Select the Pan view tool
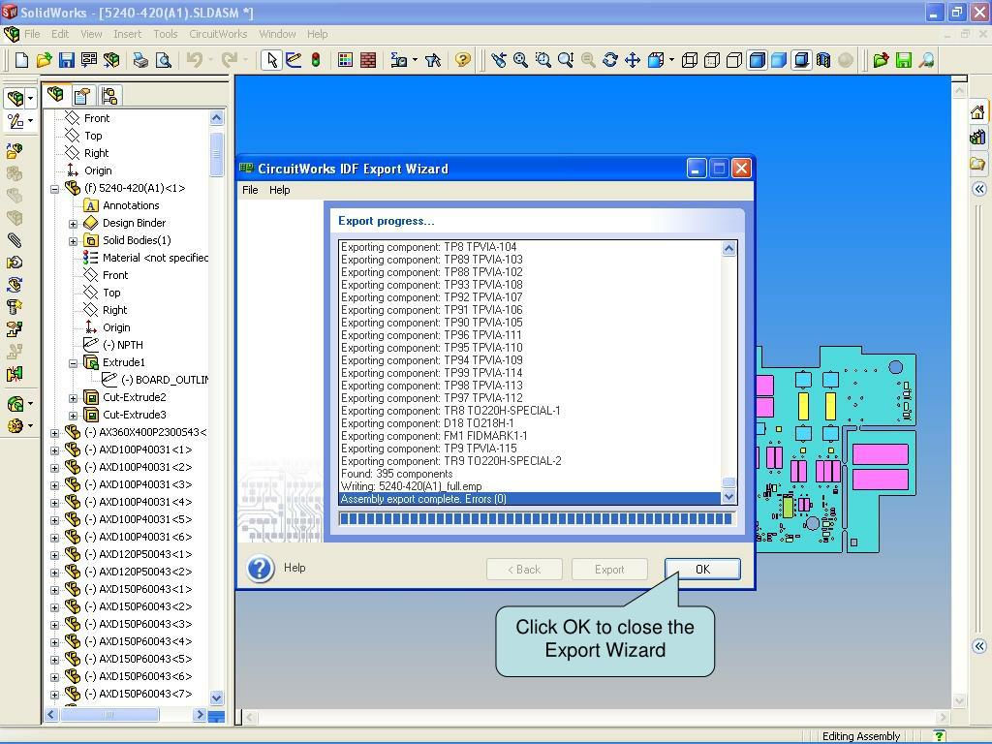Viewport: 992px width, 744px height. [x=633, y=60]
